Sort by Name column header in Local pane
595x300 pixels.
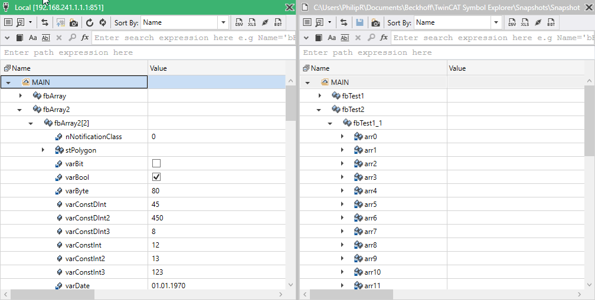(x=74, y=68)
